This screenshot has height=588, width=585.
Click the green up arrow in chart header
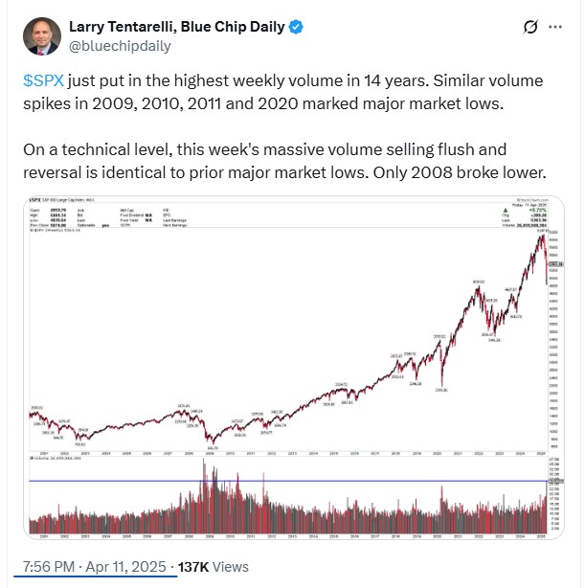click(506, 211)
